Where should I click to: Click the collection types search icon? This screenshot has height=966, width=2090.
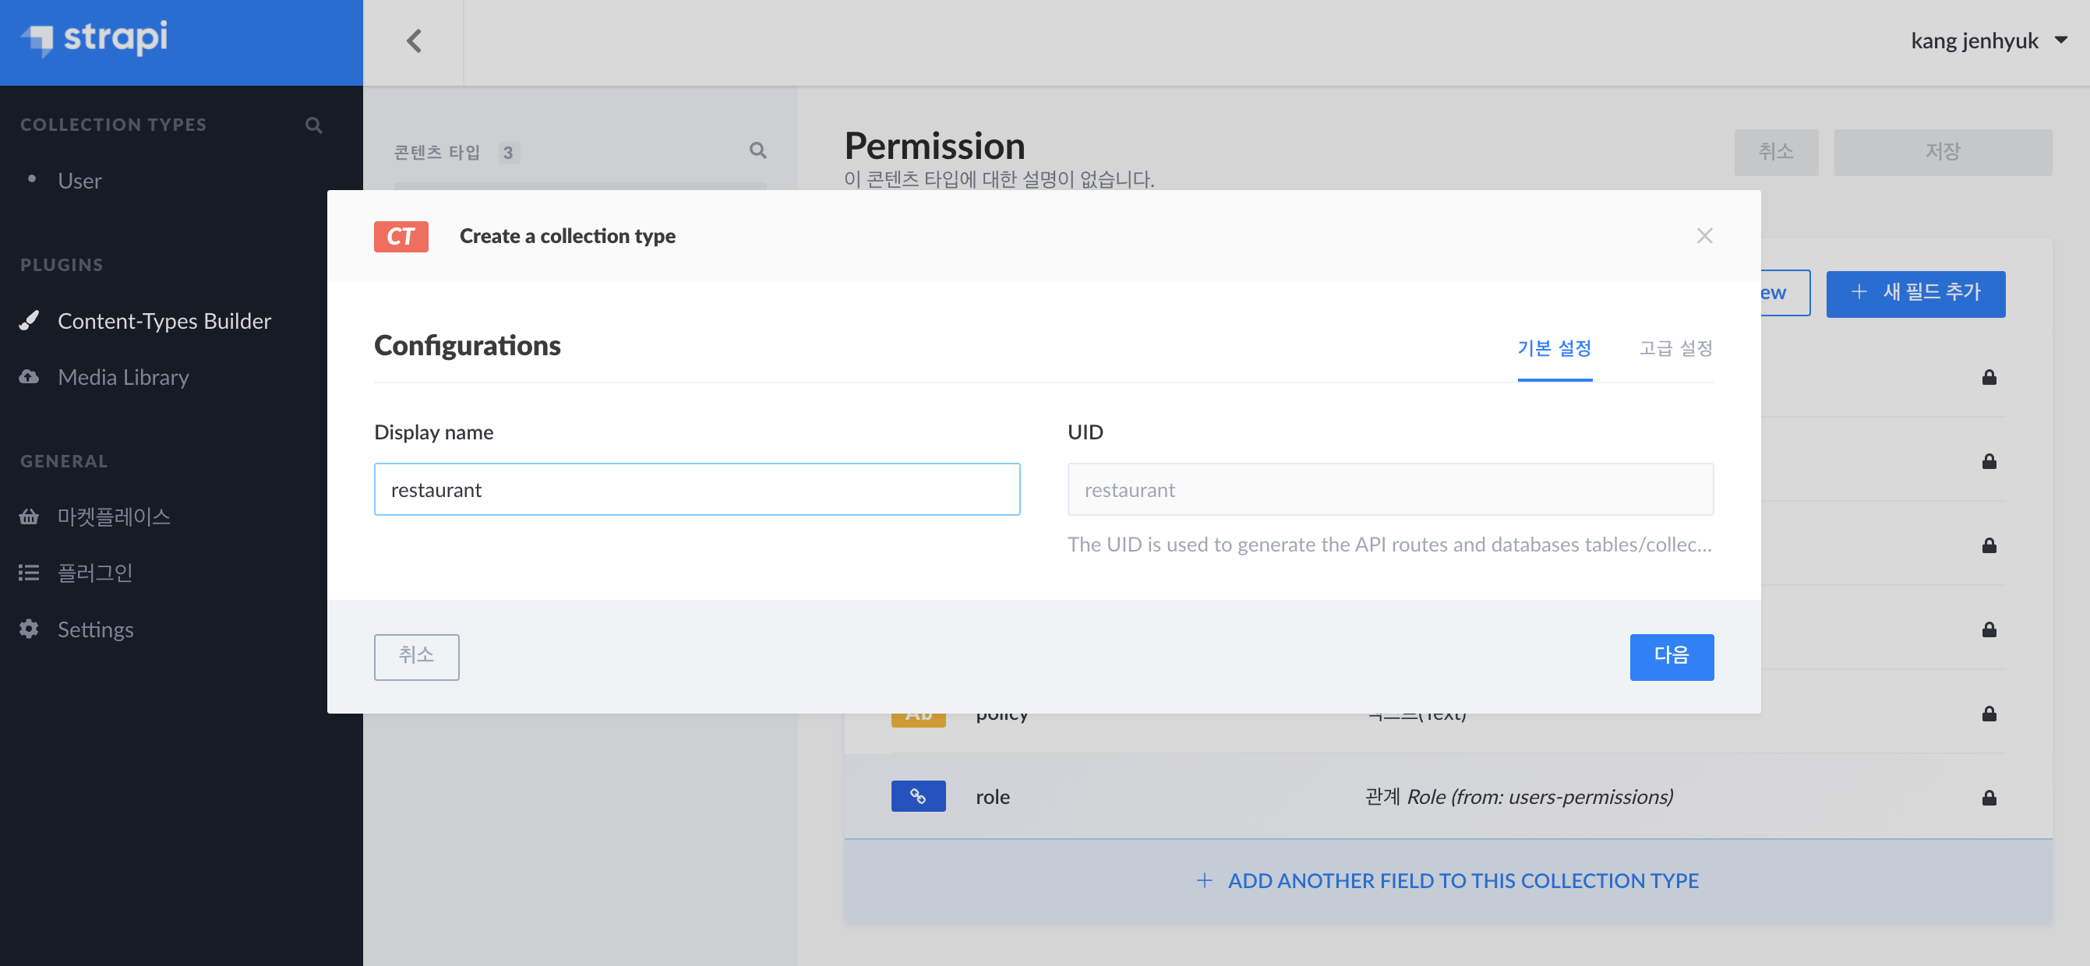pos(313,125)
